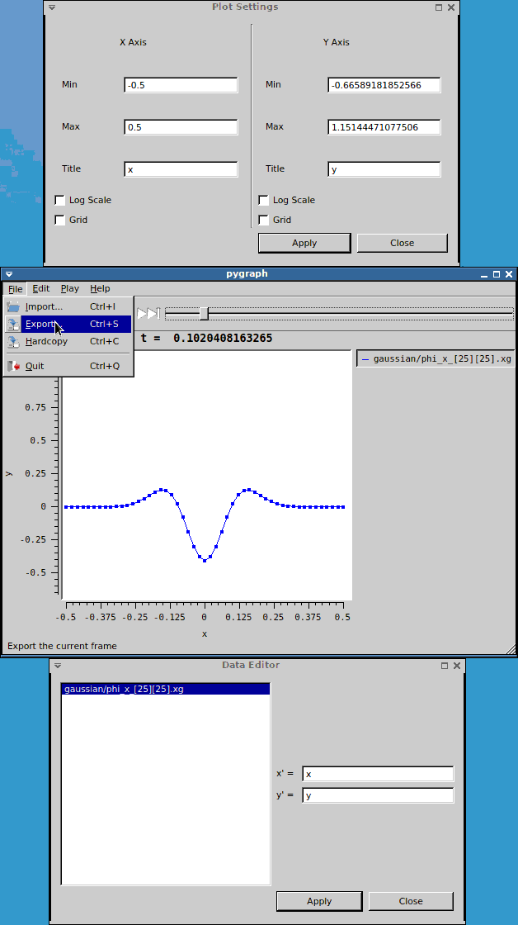This screenshot has height=925, width=518.
Task: Click the Y Axis Max input field
Action: [x=384, y=127]
